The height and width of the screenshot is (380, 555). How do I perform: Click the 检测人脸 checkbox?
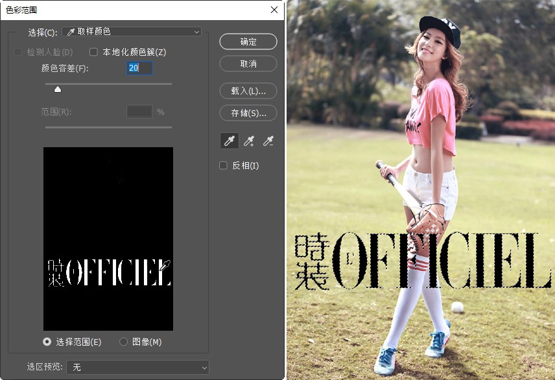[x=18, y=52]
